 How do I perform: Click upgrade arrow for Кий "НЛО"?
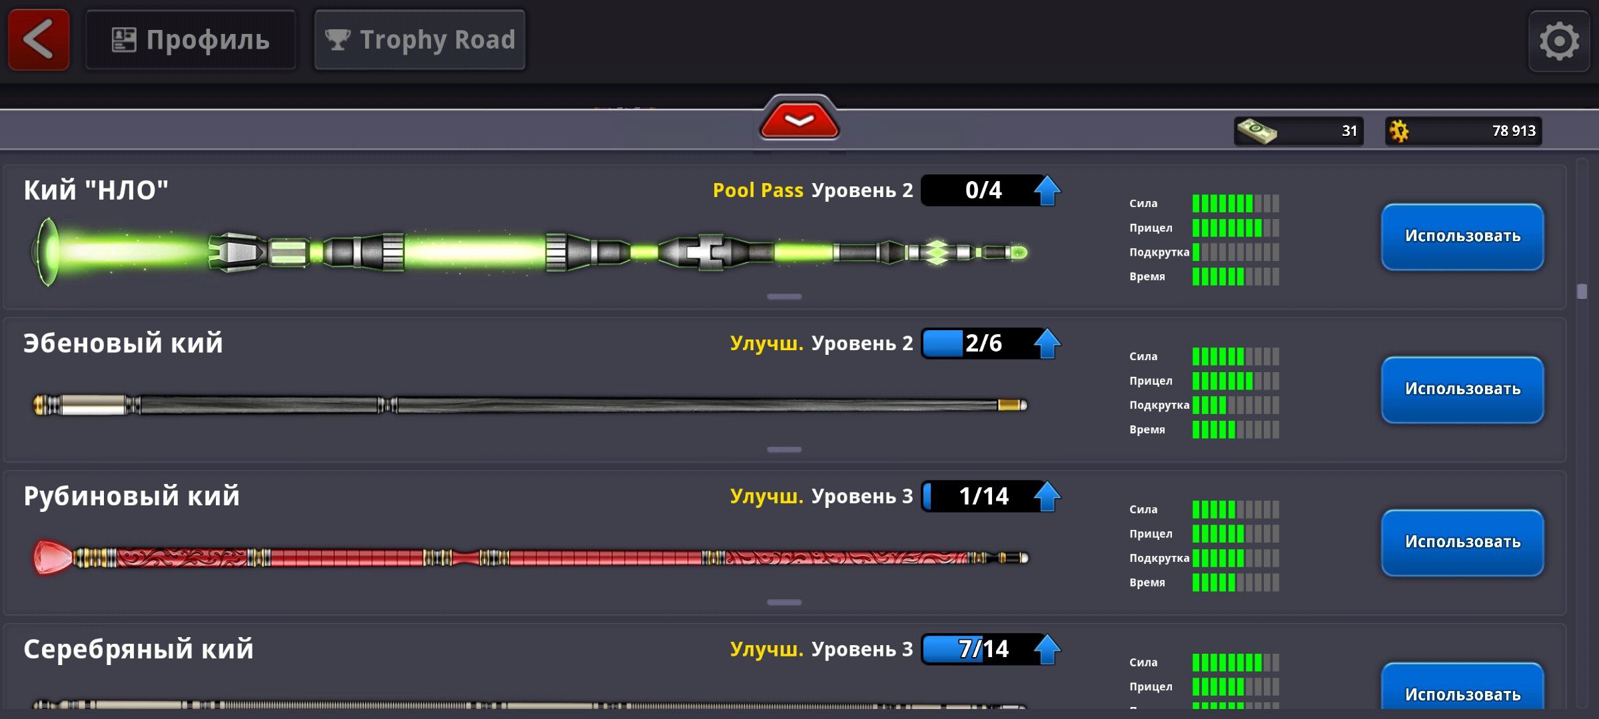[1047, 190]
